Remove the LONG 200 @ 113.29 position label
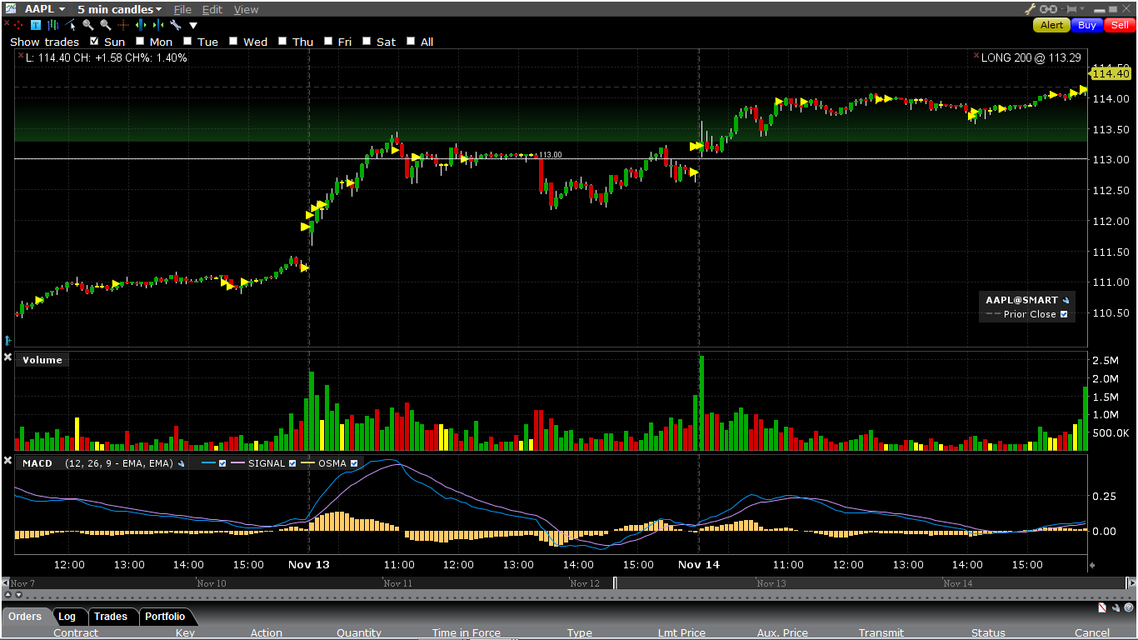 point(976,57)
